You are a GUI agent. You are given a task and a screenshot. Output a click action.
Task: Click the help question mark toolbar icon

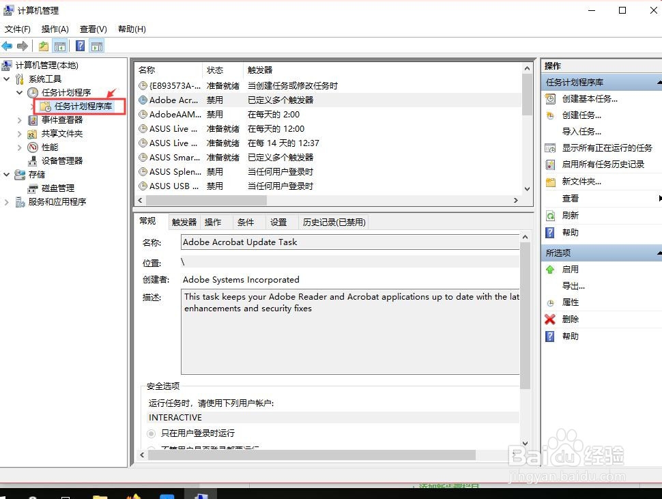[80, 45]
